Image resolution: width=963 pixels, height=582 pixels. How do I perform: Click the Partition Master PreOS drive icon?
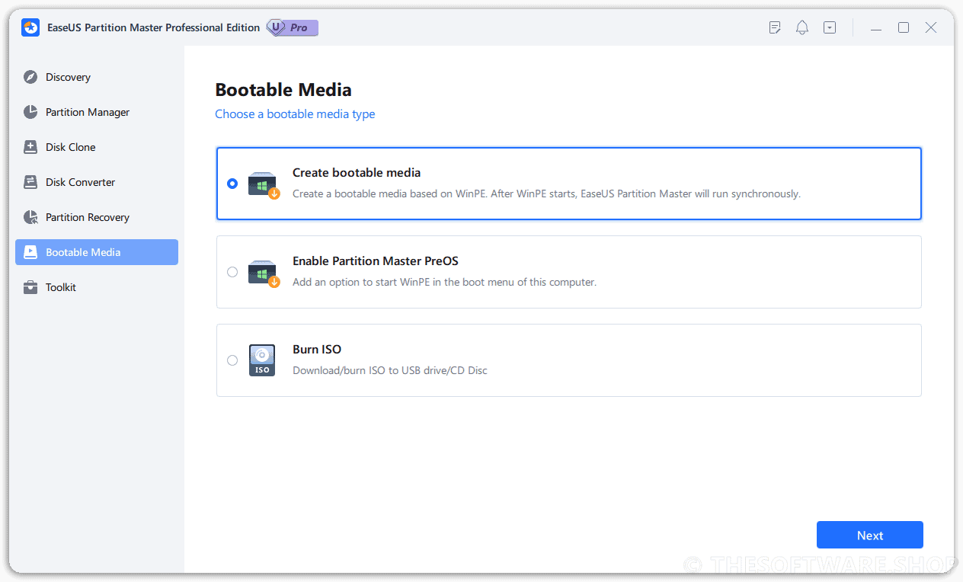click(264, 273)
